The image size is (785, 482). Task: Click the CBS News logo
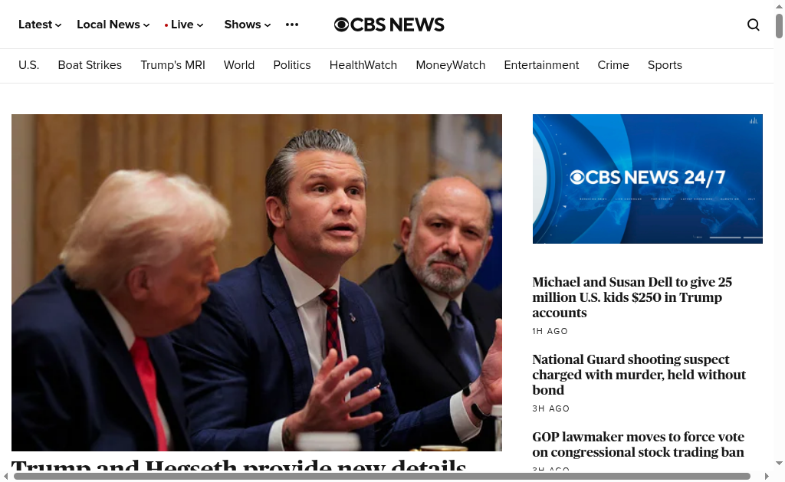389,25
